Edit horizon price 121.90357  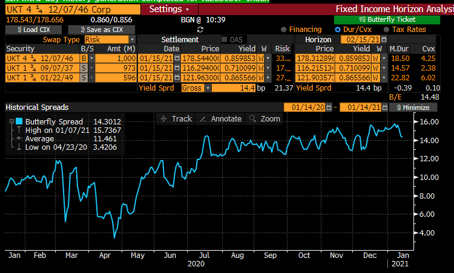[x=315, y=78]
